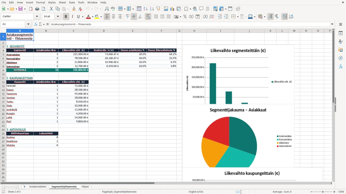Click the Copy icon

[x=57, y=9]
